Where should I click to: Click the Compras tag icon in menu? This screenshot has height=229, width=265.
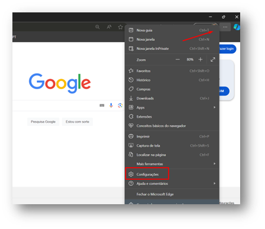tap(131, 89)
